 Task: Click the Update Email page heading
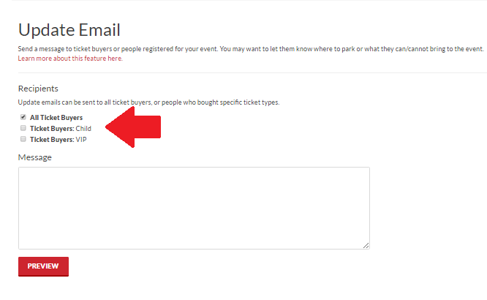pyautogui.click(x=69, y=30)
